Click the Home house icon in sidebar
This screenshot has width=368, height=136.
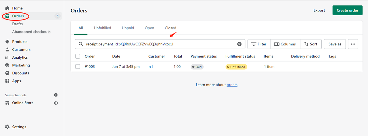(x=7, y=8)
